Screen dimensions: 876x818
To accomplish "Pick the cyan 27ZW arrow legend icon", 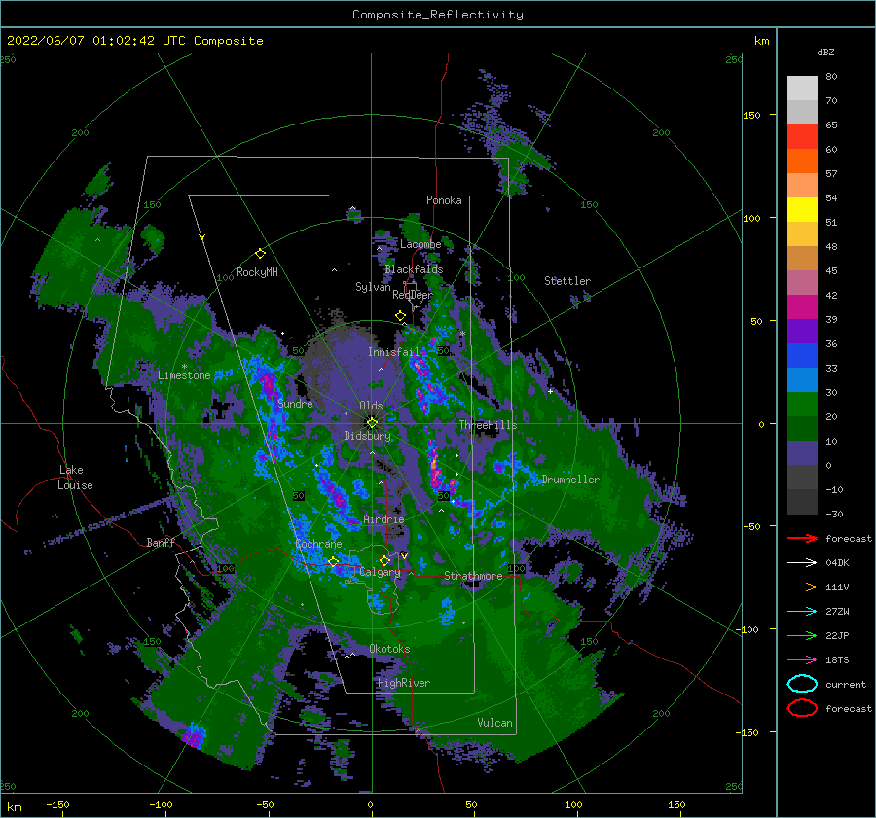I will pos(802,612).
